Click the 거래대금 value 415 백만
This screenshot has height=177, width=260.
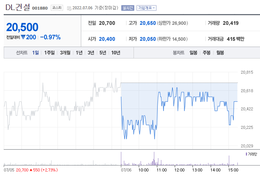pos(236,39)
